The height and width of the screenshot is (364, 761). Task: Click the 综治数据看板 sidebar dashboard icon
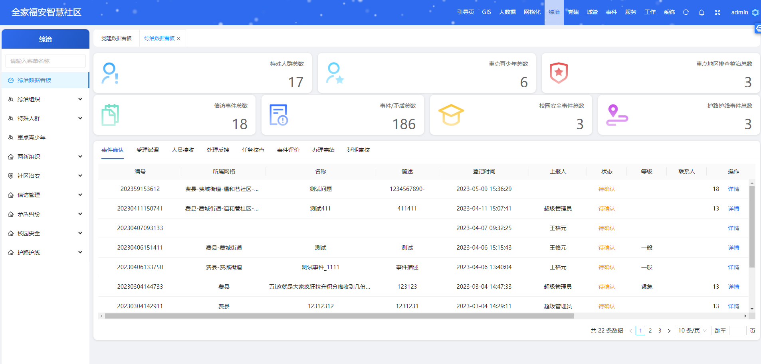point(11,80)
